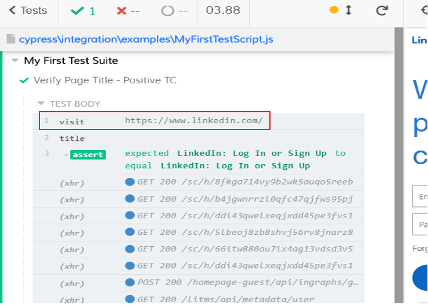Click the vertical scrollbar of the command log

(399, 165)
